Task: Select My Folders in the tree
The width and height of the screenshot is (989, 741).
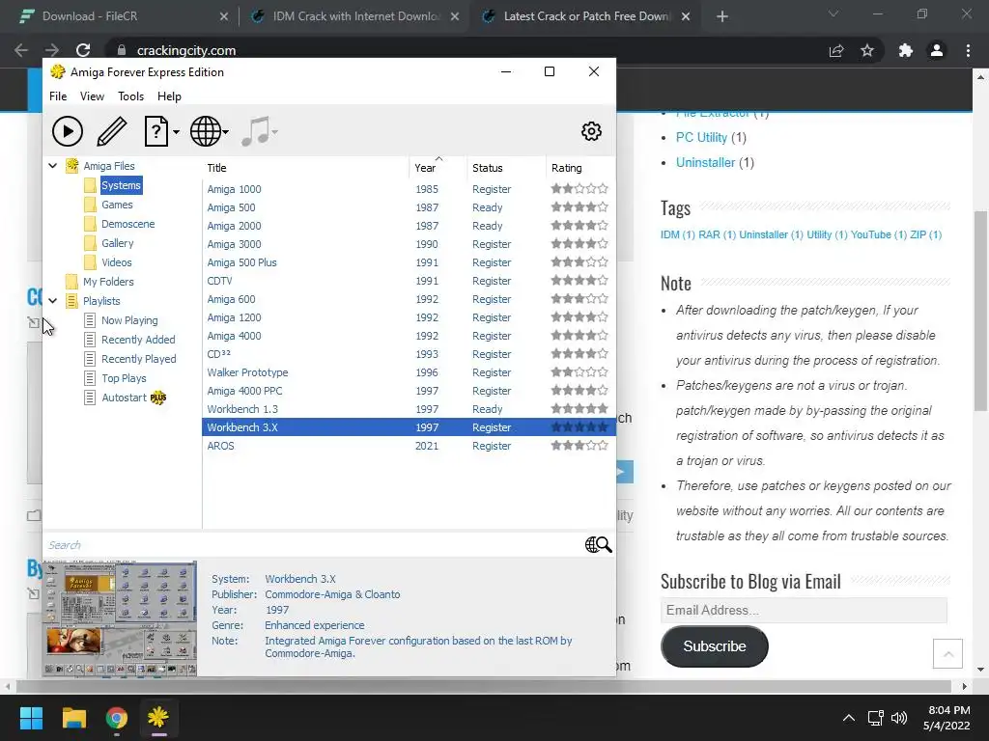Action: (x=108, y=282)
